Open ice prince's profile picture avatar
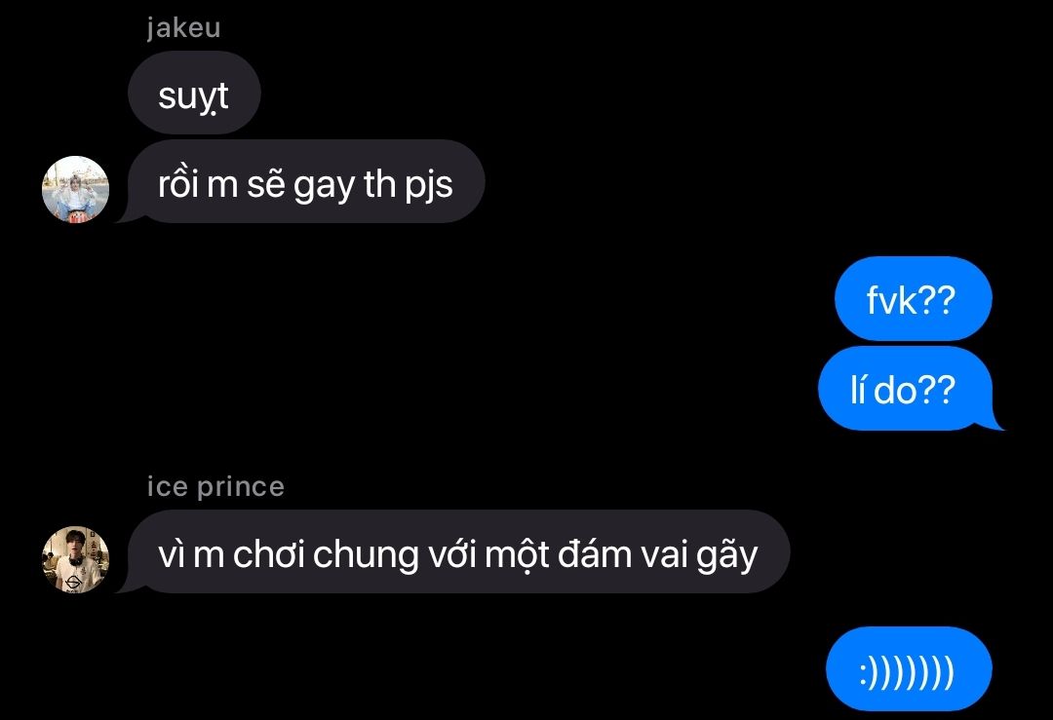 [x=75, y=559]
